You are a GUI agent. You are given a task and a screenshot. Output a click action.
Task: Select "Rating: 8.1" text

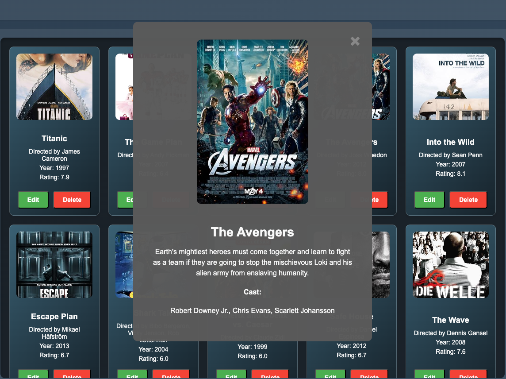451,174
